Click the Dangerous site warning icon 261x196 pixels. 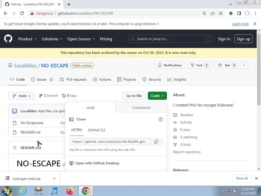click(32, 13)
